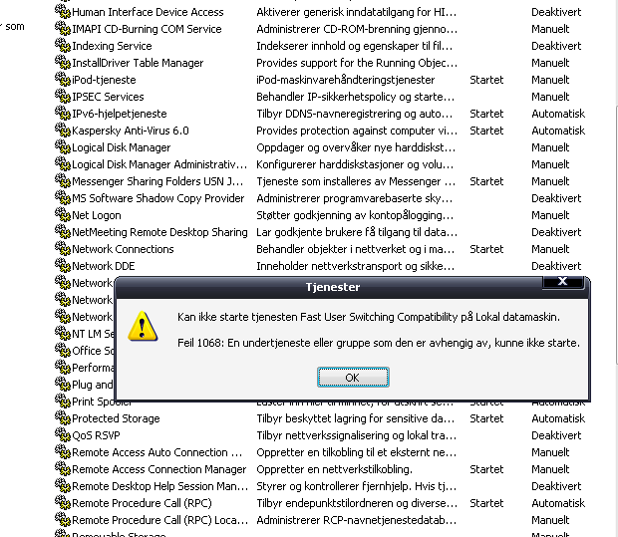Viewport: 618px width, 537px height.
Task: Select Logical Disk Manager Administrativ... service
Action: click(159, 164)
